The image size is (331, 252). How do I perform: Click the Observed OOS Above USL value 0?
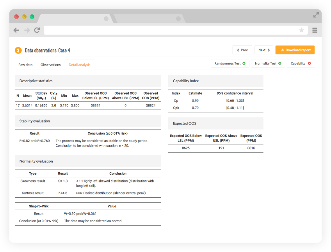(x=125, y=106)
